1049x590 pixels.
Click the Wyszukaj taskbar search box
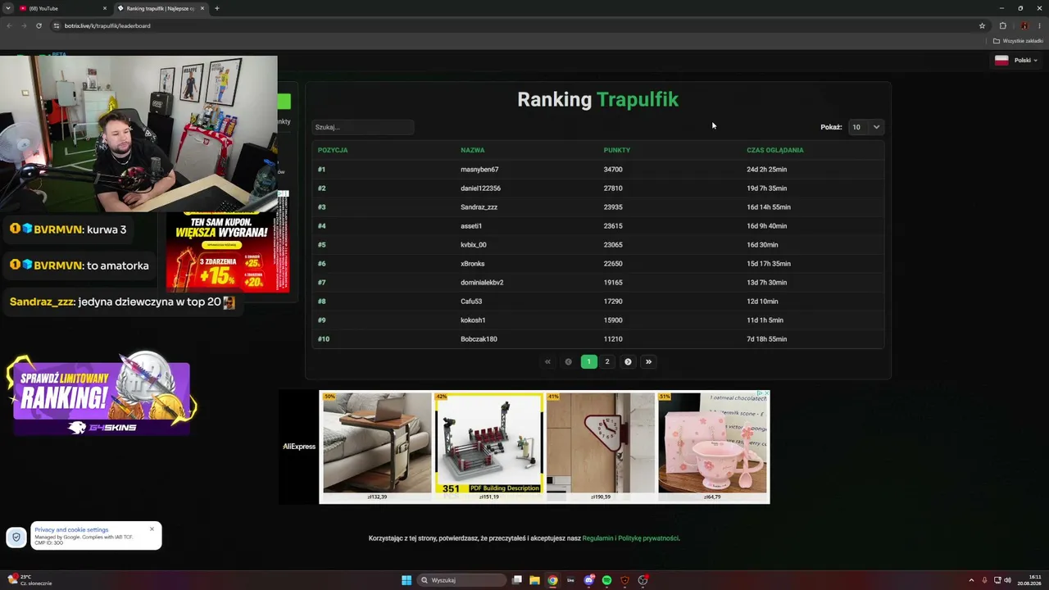[462, 580]
